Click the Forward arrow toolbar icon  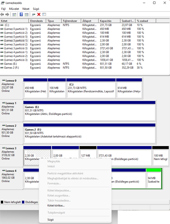click(7, 14)
